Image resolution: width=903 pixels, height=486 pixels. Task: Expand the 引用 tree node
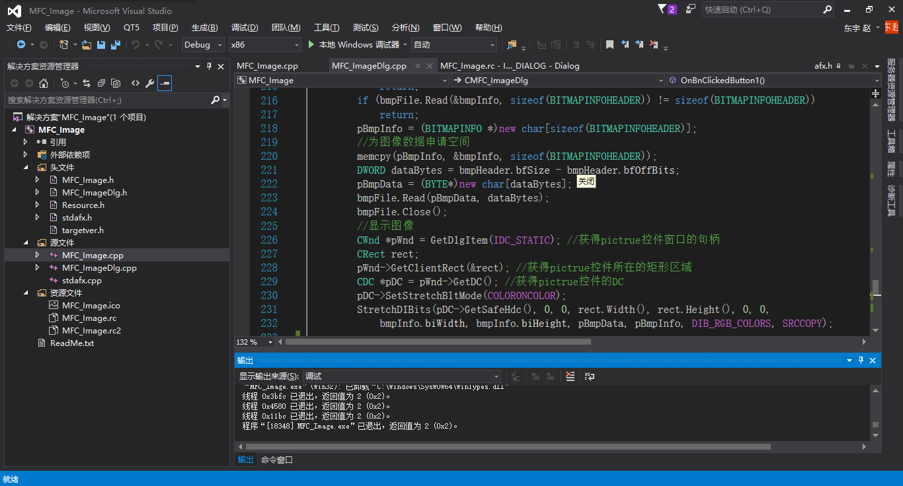[26, 142]
